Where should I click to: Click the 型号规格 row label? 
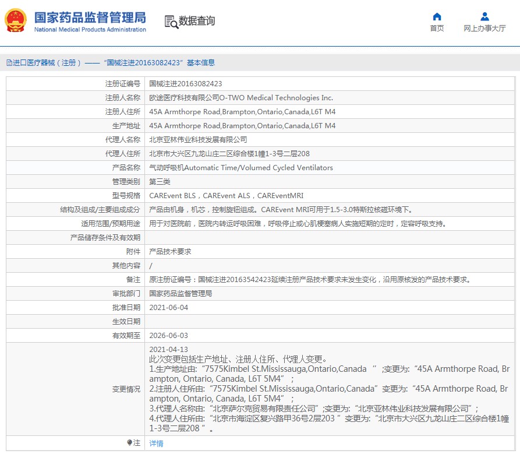[x=126, y=195]
